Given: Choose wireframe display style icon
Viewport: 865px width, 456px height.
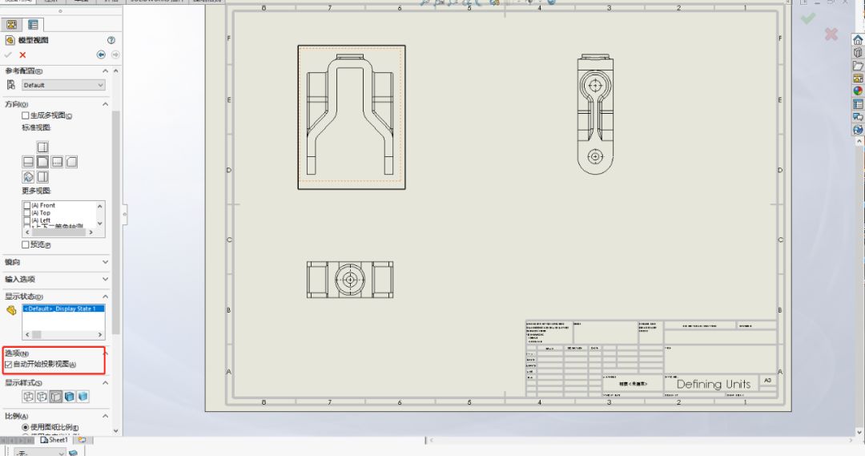Looking at the screenshot, I should 29,397.
